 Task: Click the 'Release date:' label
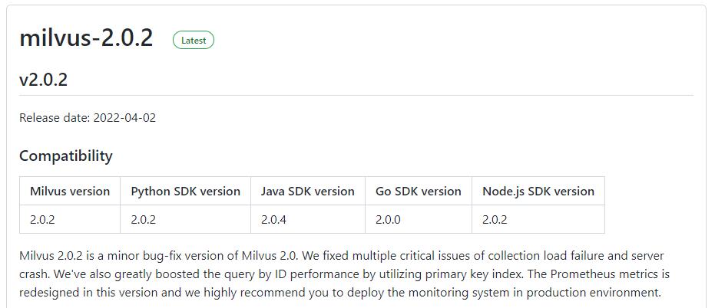tap(54, 118)
